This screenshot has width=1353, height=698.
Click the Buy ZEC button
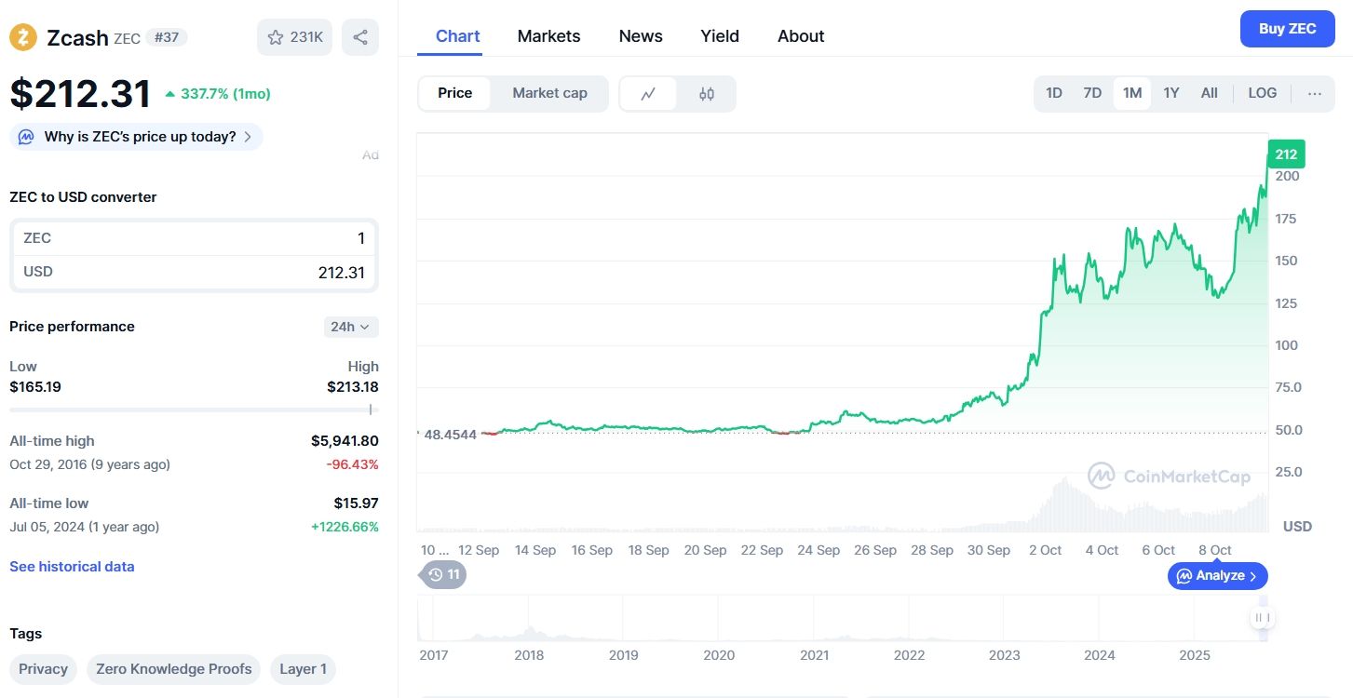[x=1287, y=29]
